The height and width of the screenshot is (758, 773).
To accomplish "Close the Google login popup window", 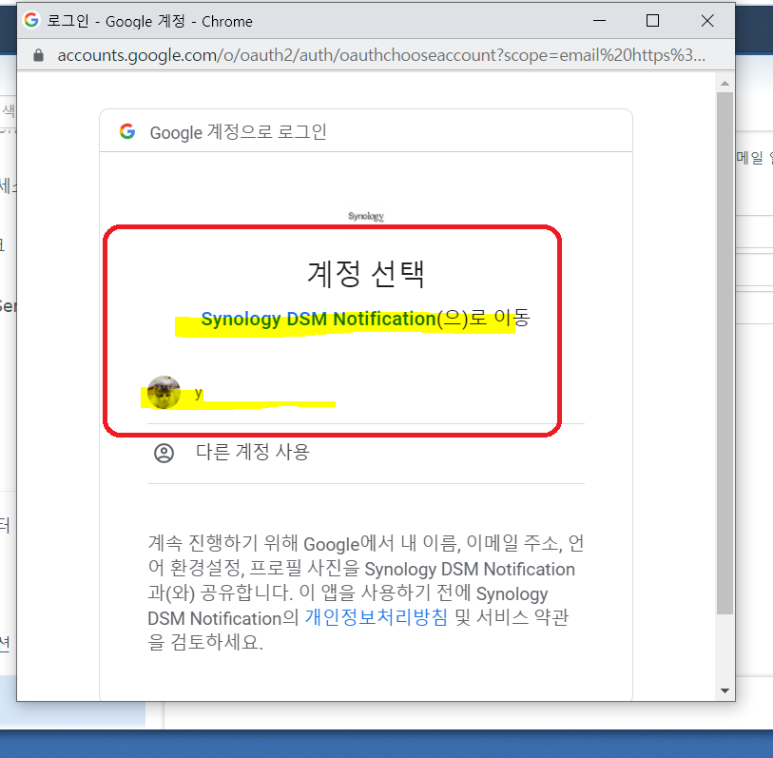I will tap(707, 21).
